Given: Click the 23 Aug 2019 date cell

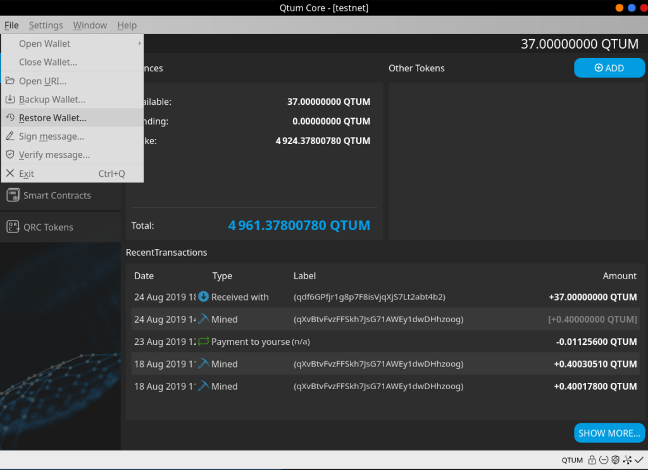Looking at the screenshot, I should click(x=165, y=342).
